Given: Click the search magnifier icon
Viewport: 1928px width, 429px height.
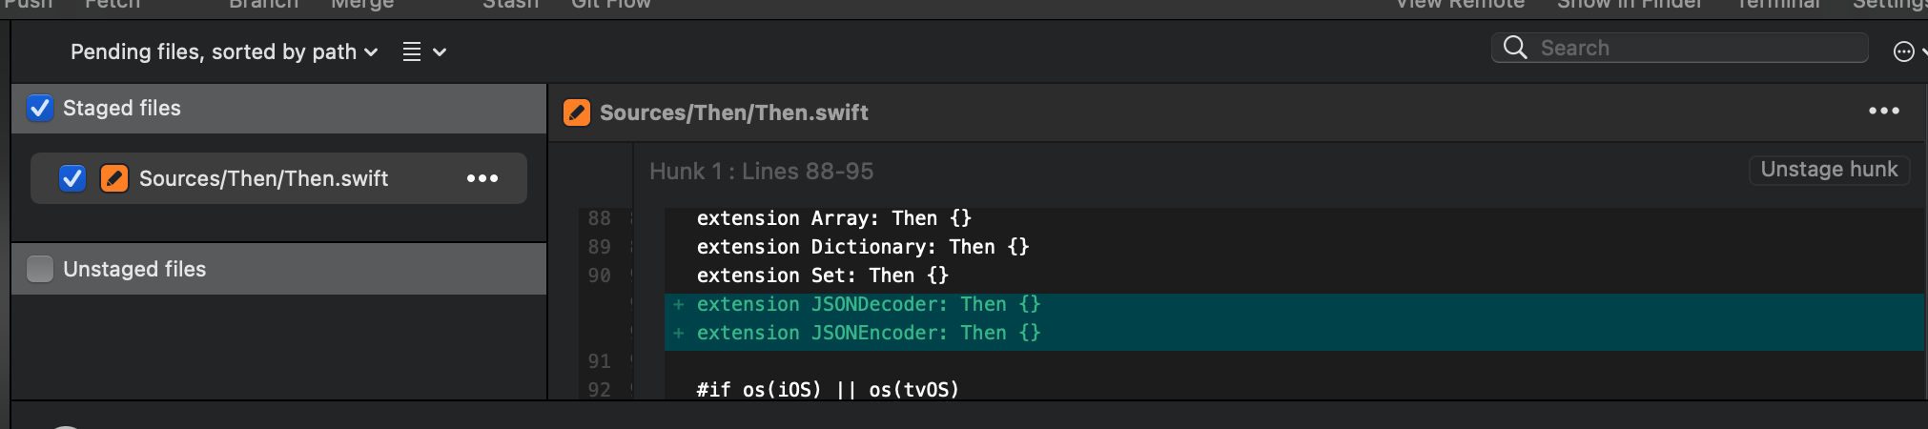Looking at the screenshot, I should click(x=1515, y=47).
